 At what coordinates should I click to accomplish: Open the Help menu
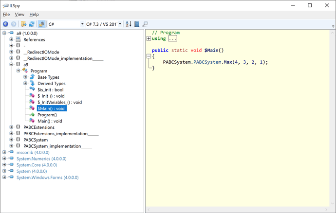point(34,14)
